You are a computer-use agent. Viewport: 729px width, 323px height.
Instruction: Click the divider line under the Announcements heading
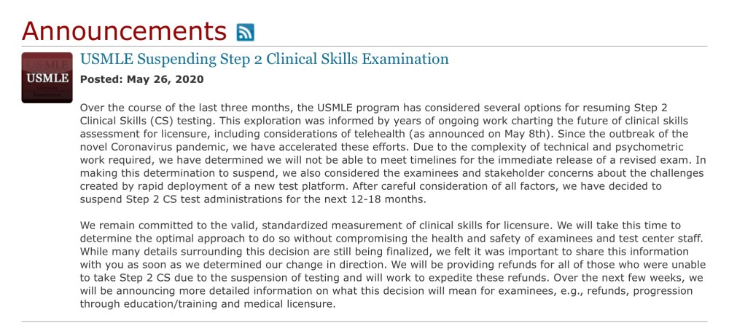point(364,47)
